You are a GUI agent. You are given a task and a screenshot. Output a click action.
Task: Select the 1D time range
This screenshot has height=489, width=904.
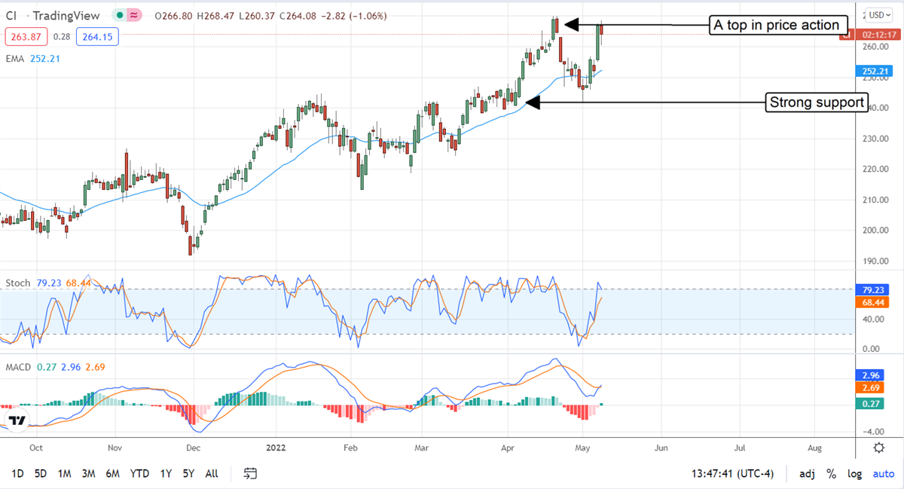point(17,474)
